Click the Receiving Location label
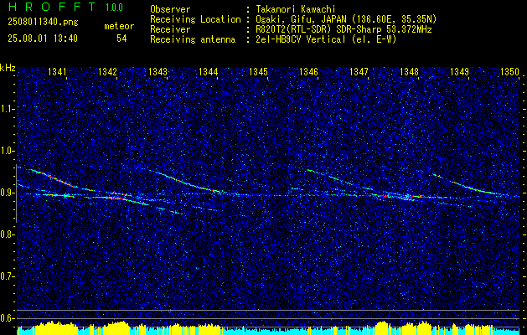This screenshot has width=527, height=335. [195, 19]
